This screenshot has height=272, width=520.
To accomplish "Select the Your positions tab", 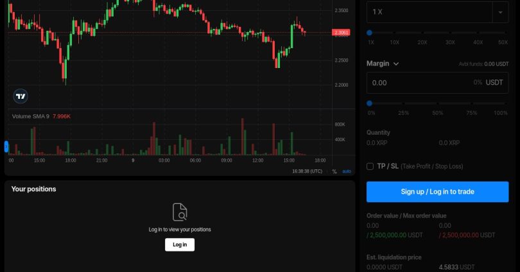I will (33, 189).
